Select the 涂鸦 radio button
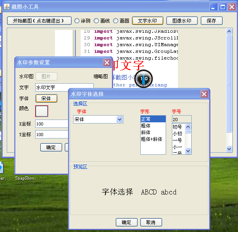The width and height of the screenshot is (238, 232). [x=77, y=21]
